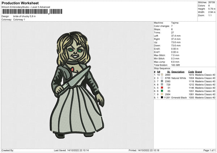217x153 pixels.
Task: Click the barcode under the worksheet title
Action: click(32, 12)
